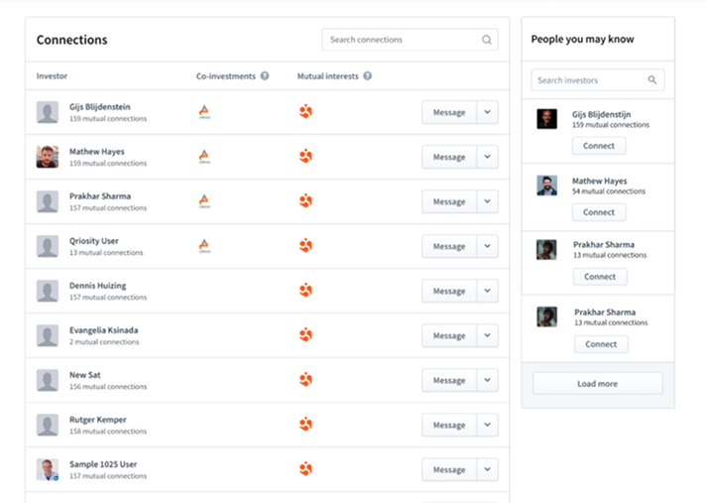
Task: Focus the Search connections input field
Action: [402, 41]
